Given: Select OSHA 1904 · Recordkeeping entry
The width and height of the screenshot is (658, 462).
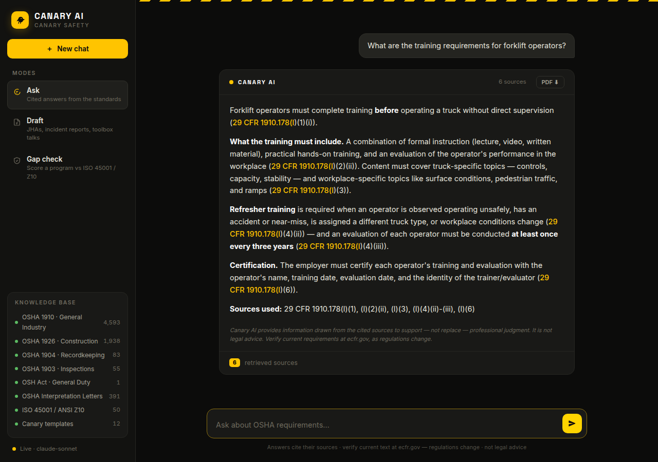Looking at the screenshot, I should point(67,355).
